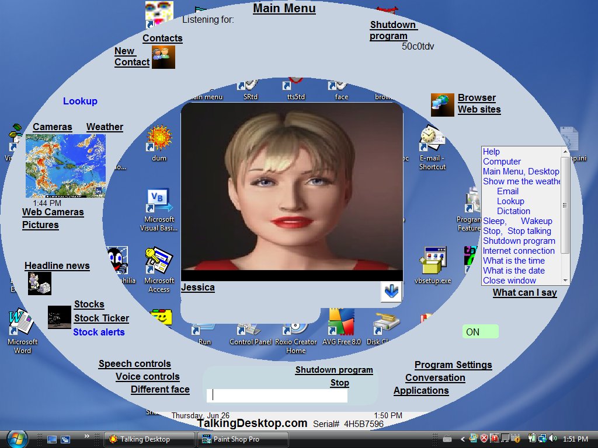
Task: Click the Show Desktop quick launch icon
Action: pyautogui.click(x=52, y=439)
